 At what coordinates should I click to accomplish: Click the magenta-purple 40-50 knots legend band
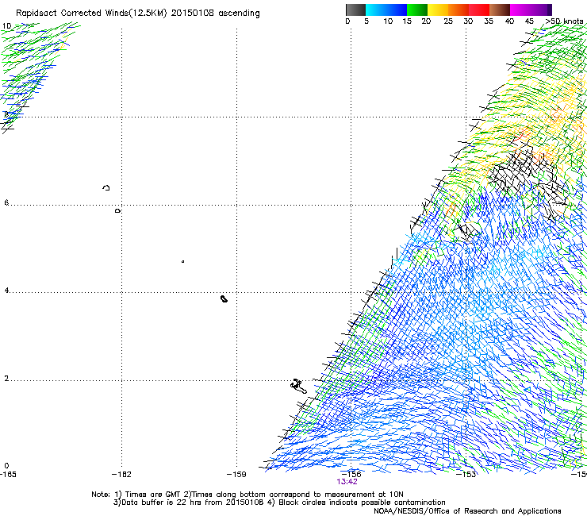pos(531,10)
